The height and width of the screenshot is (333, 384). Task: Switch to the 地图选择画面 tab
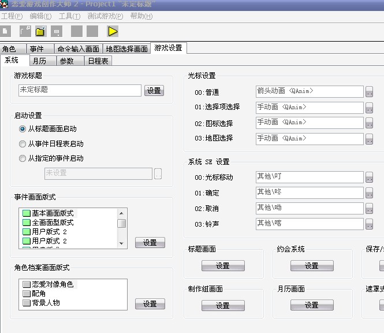[126, 49]
